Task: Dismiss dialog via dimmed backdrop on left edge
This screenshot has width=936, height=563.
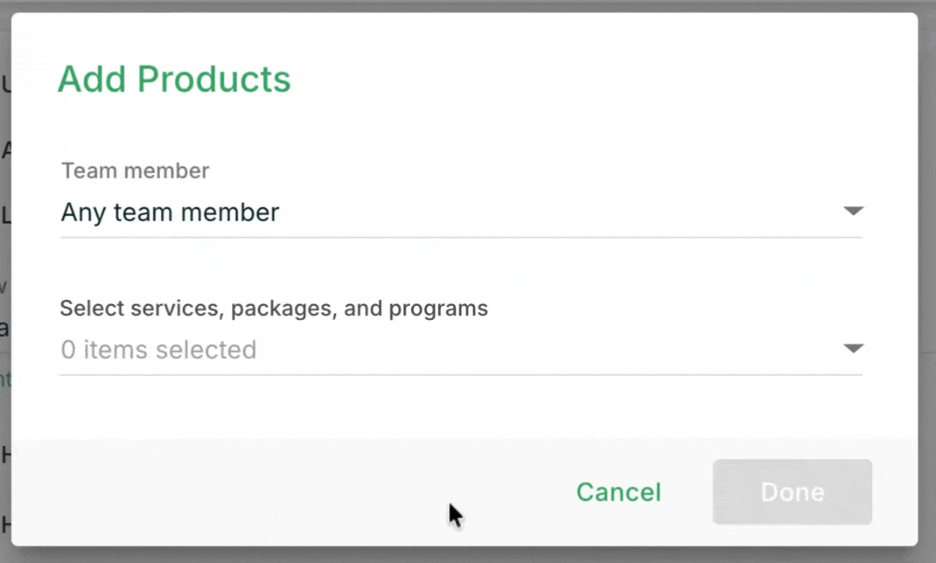Action: pos(5,281)
